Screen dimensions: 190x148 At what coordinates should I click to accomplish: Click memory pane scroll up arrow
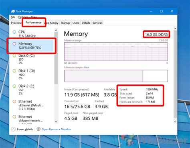point(175,29)
